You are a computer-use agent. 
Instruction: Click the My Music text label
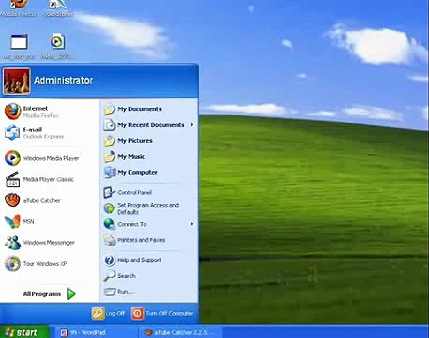tap(131, 156)
